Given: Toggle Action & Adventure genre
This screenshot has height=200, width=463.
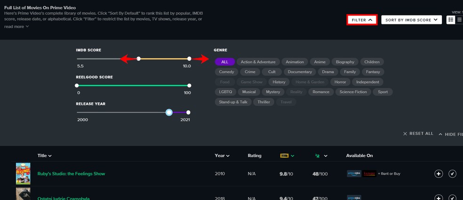Looking at the screenshot, I should [x=258, y=62].
